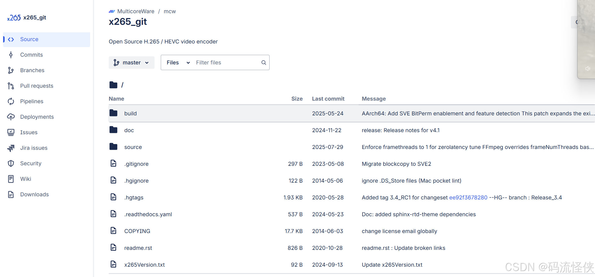
Task: Open the build folder
Action: [x=130, y=114]
